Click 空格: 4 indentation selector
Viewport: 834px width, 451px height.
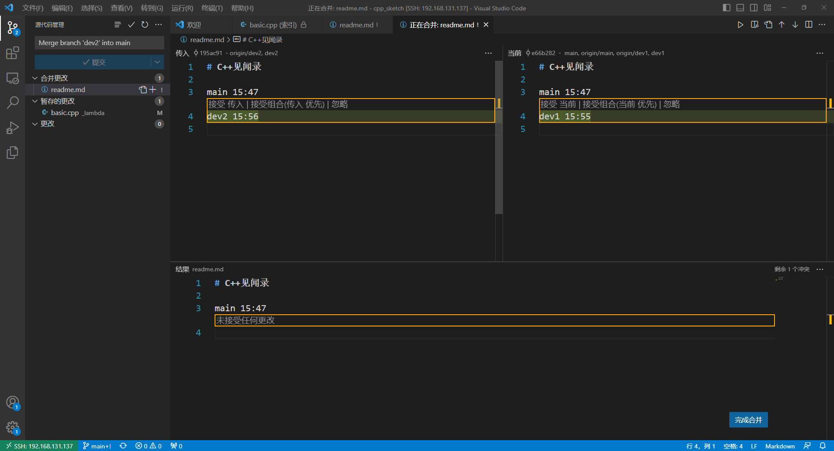(x=733, y=446)
